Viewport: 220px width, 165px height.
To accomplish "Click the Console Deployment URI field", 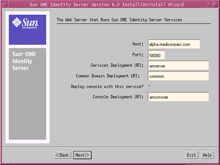I will [x=178, y=97].
